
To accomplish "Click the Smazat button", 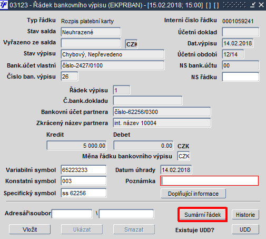I will pos(134,230).
